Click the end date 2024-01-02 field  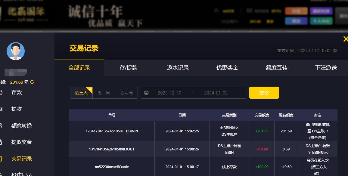pyautogui.click(x=216, y=93)
